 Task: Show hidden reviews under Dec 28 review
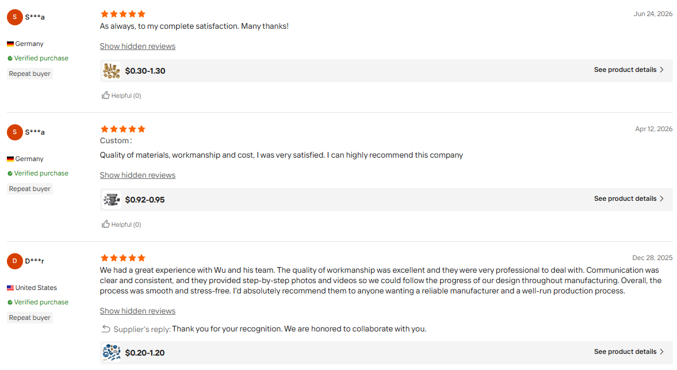(x=137, y=311)
